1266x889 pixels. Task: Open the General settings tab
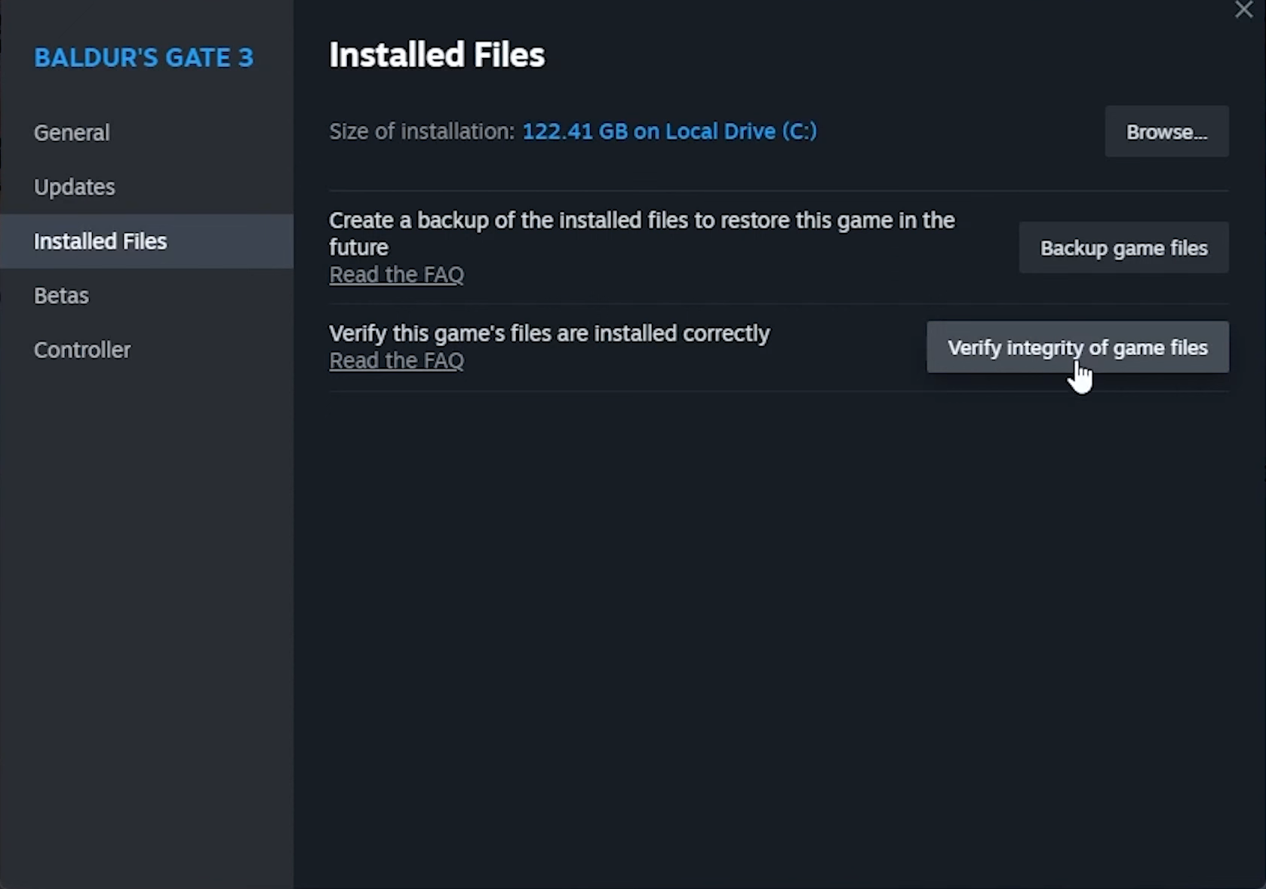point(72,133)
